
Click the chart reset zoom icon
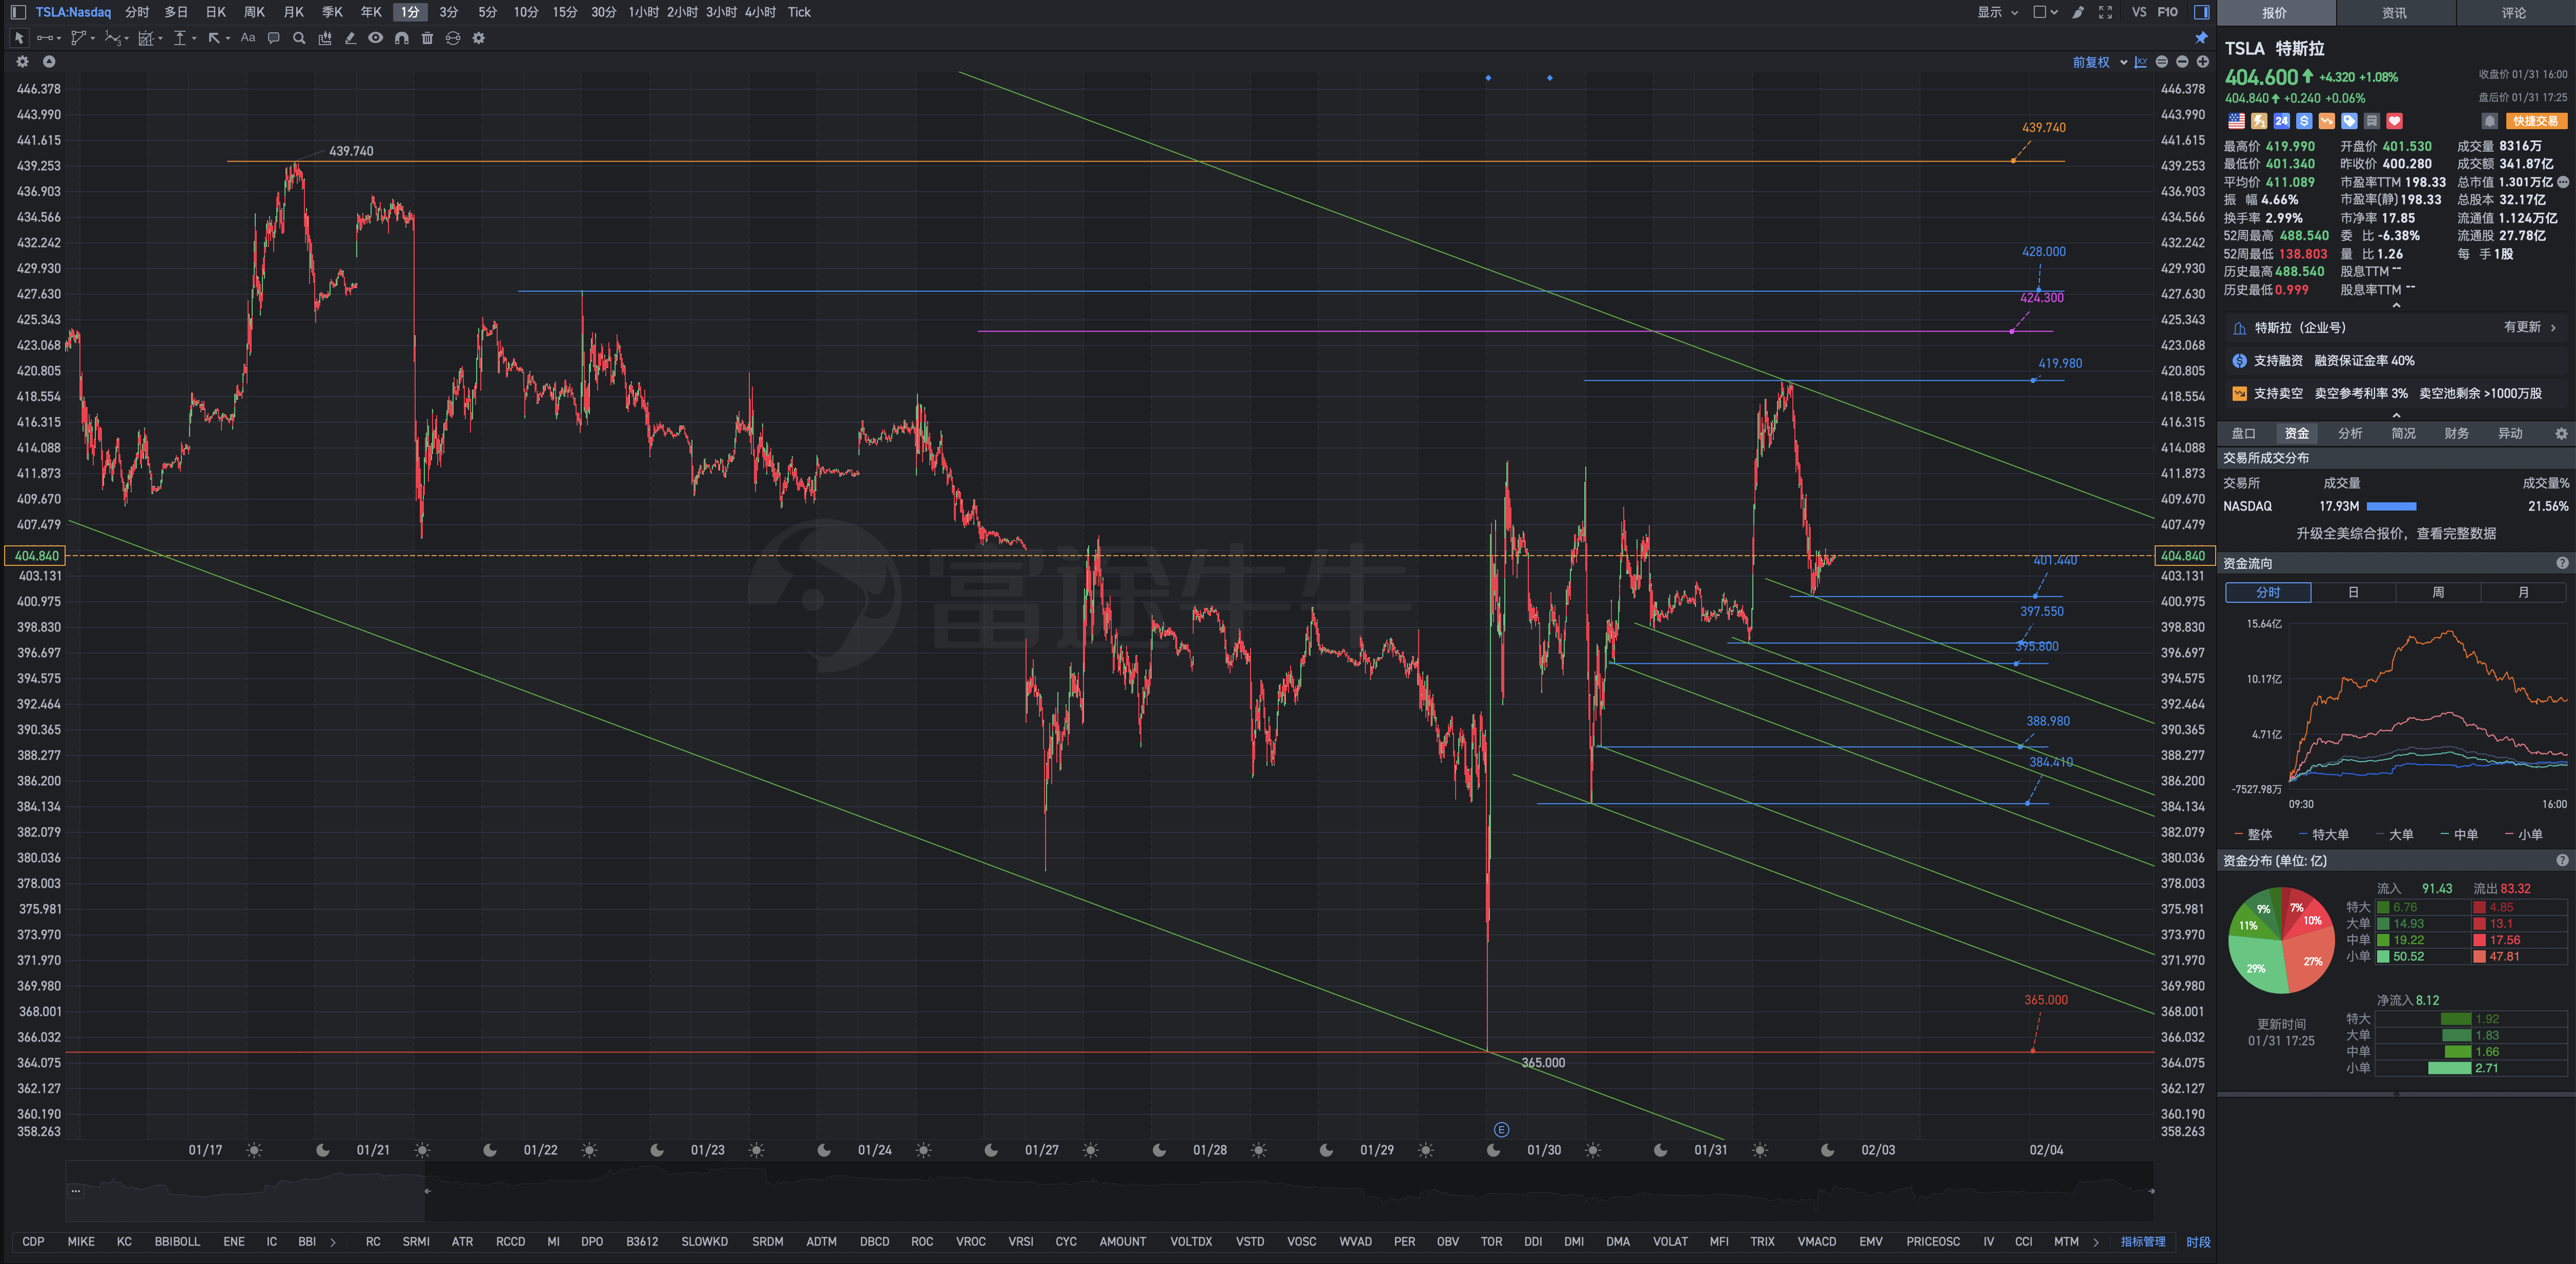(2162, 62)
